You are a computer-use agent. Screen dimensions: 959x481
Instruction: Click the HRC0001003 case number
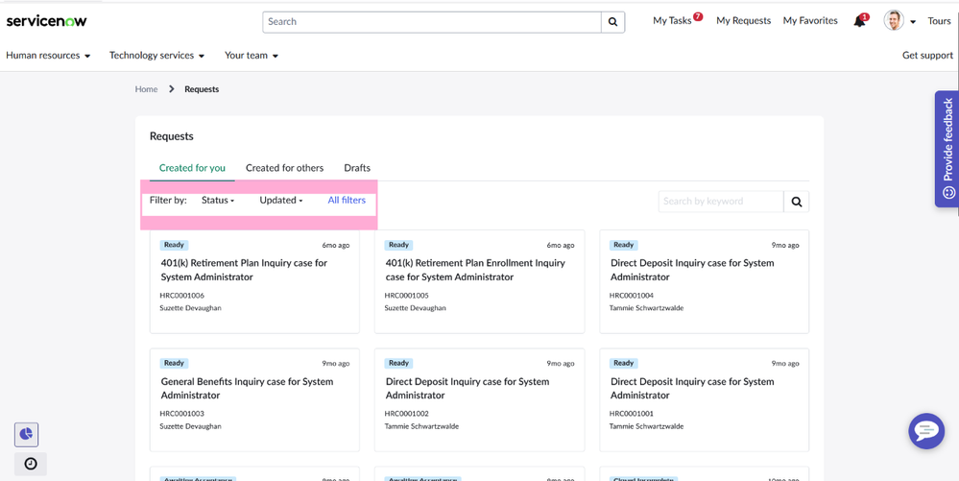(x=182, y=414)
